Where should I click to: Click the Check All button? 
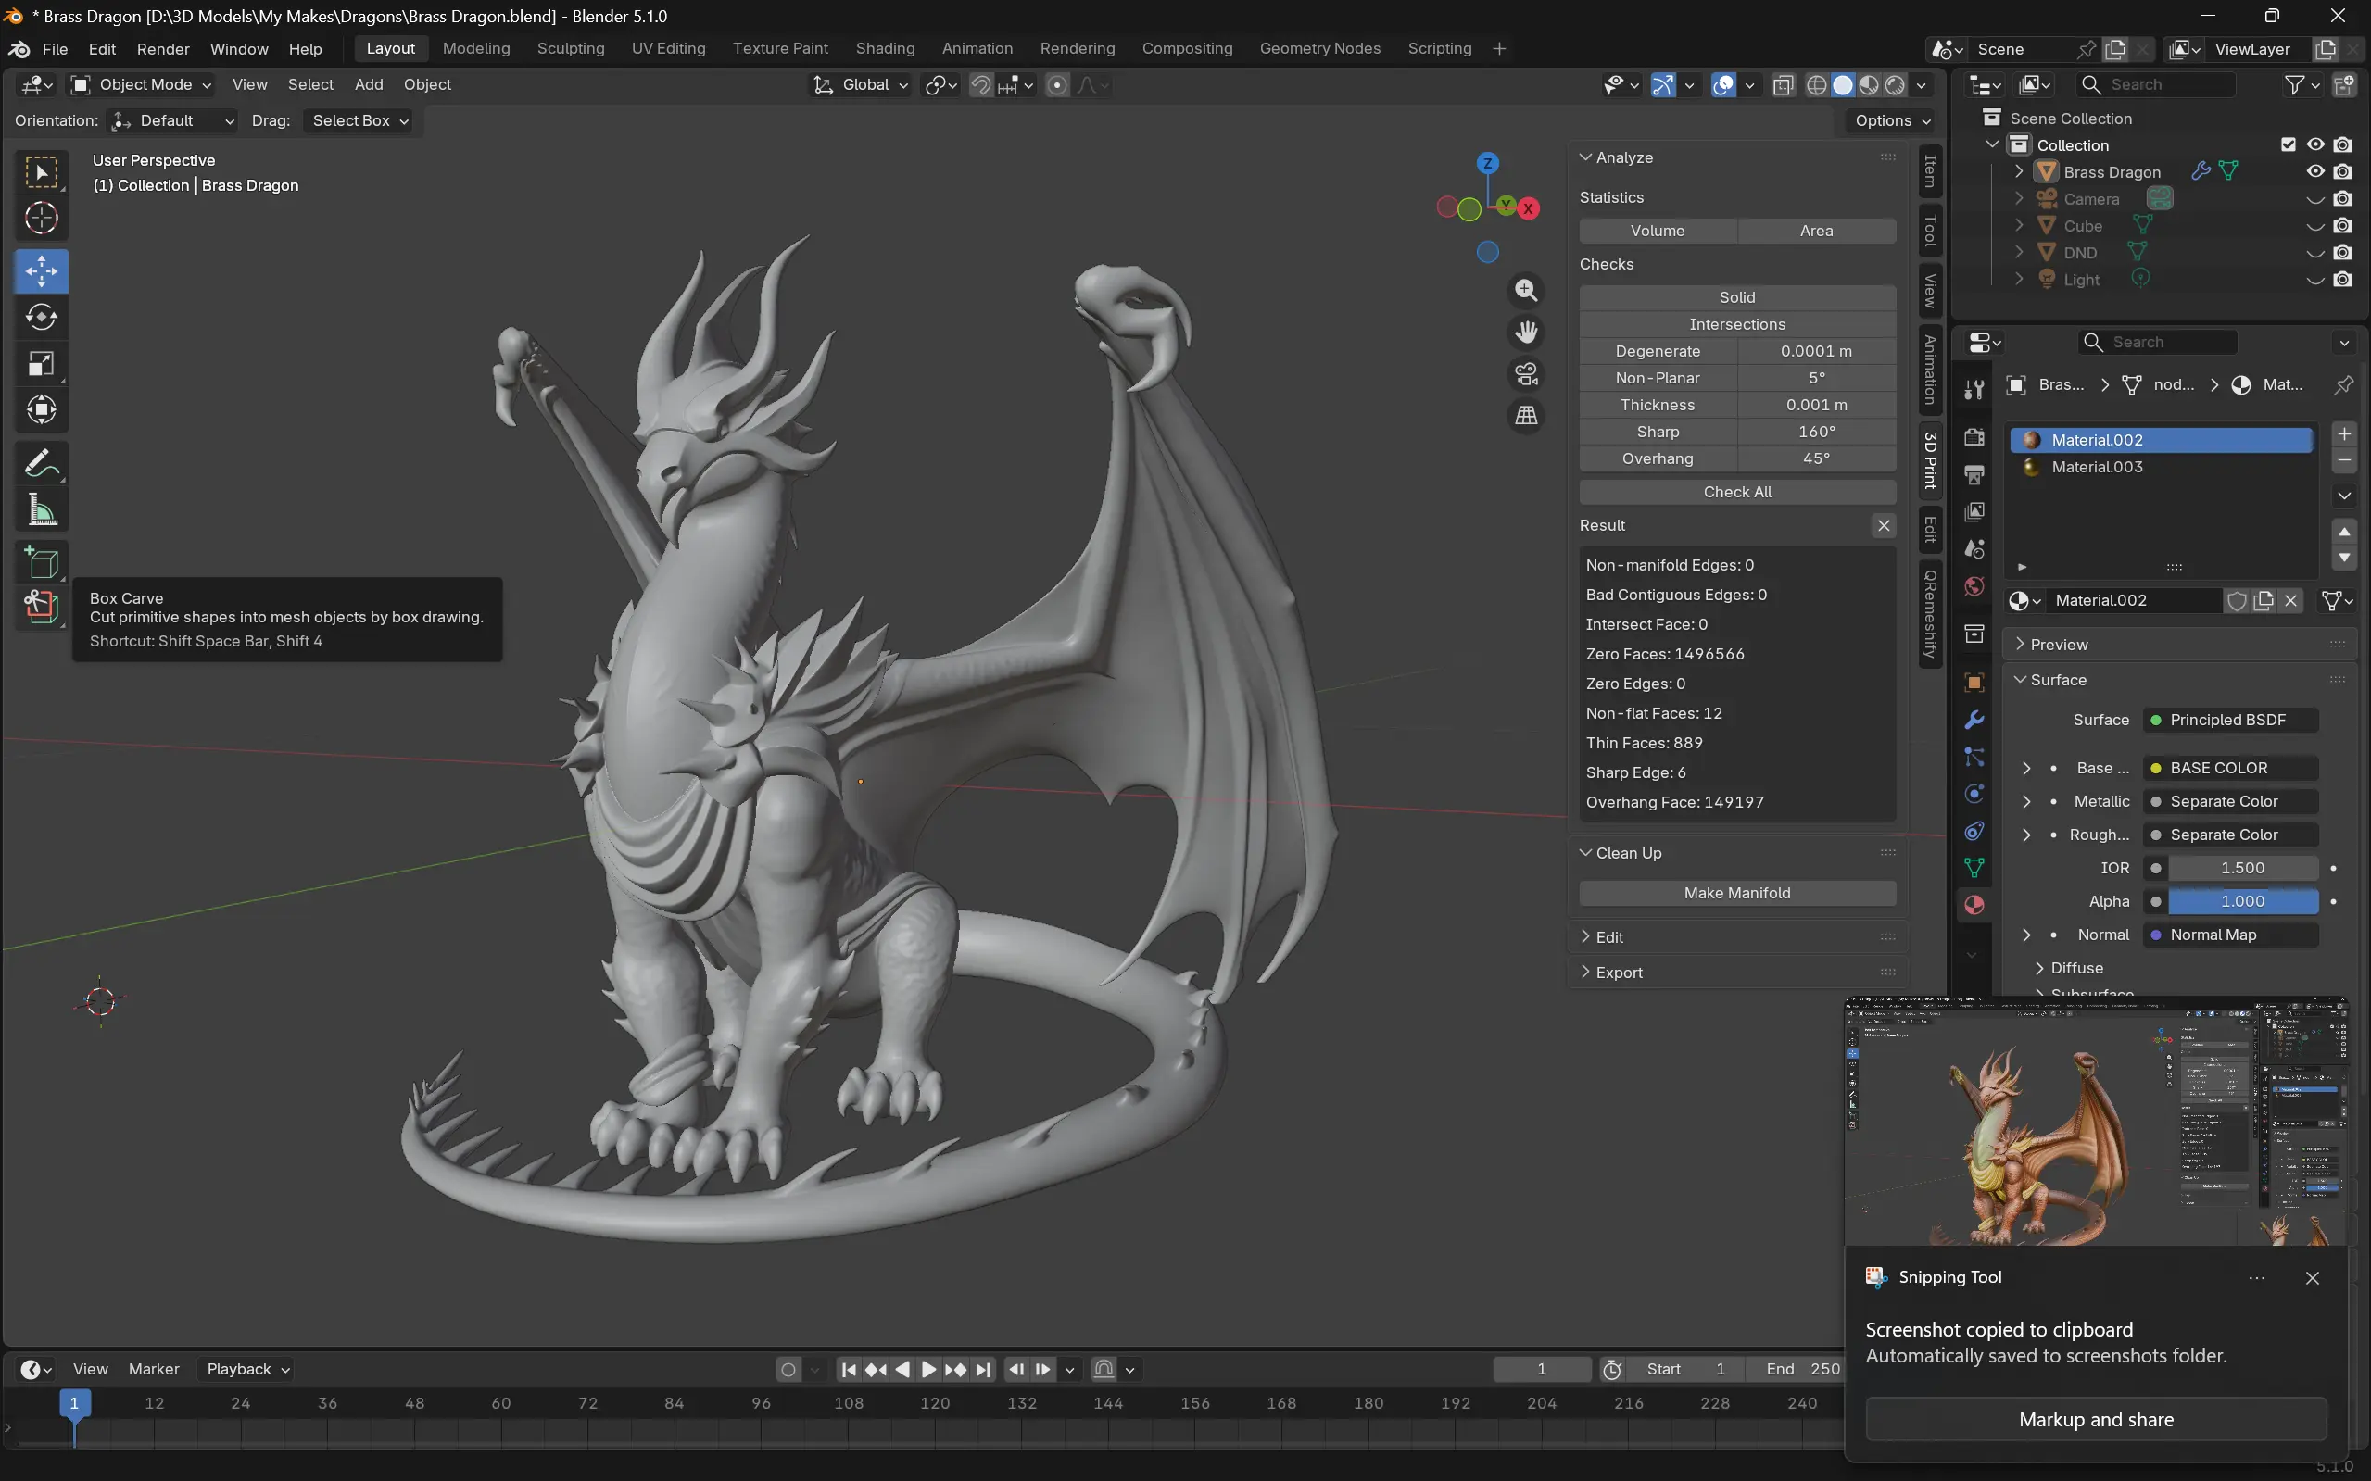coord(1737,492)
